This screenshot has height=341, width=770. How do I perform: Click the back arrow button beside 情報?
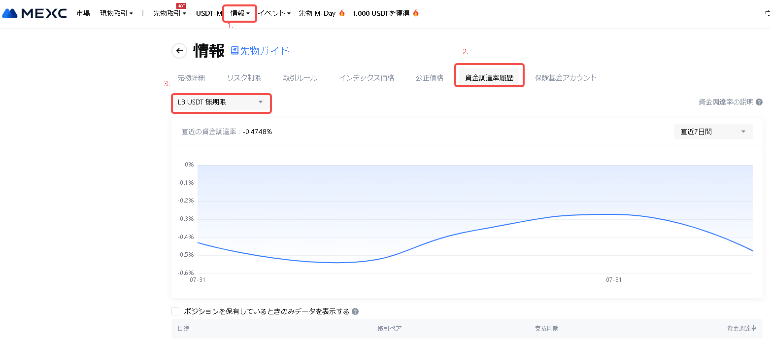179,51
